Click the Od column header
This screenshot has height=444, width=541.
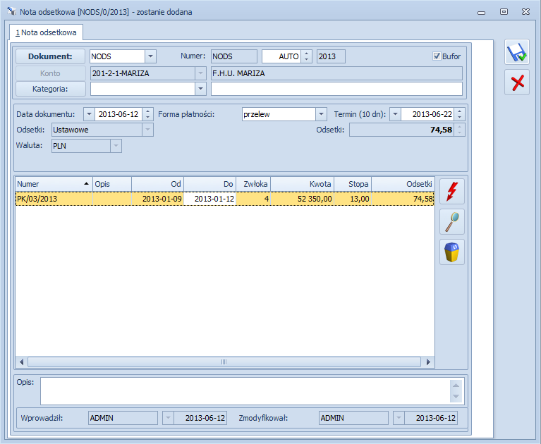[158, 184]
